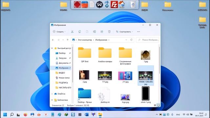The image size is (210, 118).
Task: Click ENG language indicator in tray
Action: click(178, 115)
